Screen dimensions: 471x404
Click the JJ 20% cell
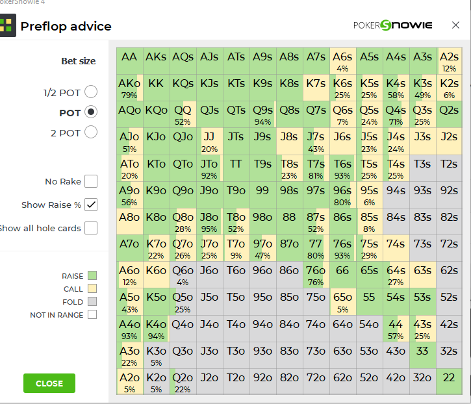(x=210, y=141)
